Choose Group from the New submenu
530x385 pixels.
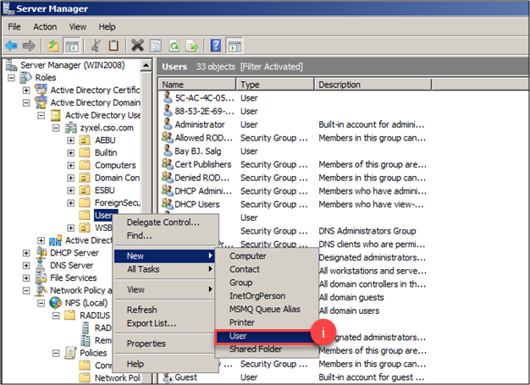click(267, 283)
